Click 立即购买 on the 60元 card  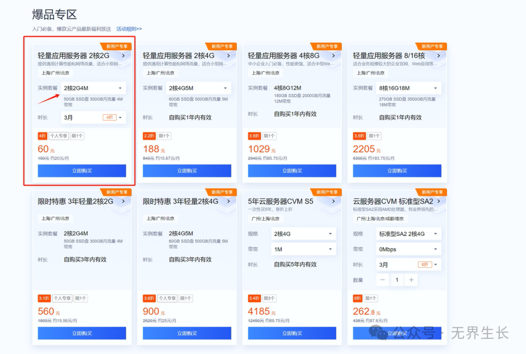82,171
